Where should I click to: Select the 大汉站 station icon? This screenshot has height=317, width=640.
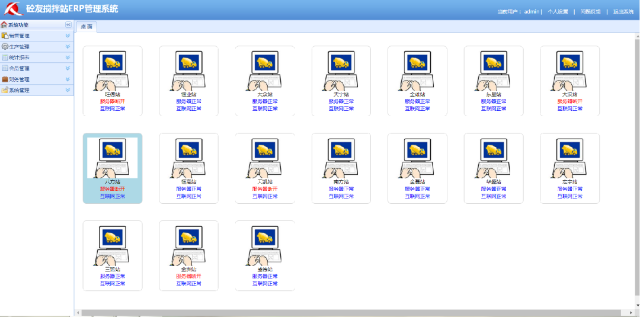[x=569, y=71]
